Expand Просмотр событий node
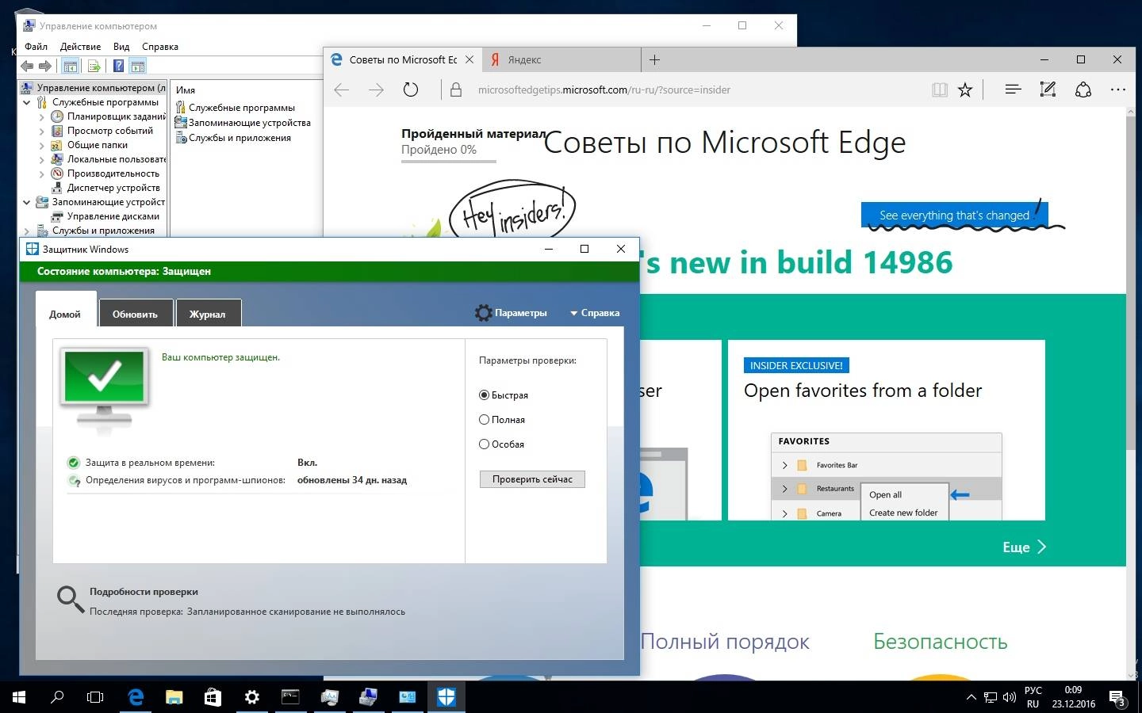The image size is (1142, 713). click(x=41, y=131)
